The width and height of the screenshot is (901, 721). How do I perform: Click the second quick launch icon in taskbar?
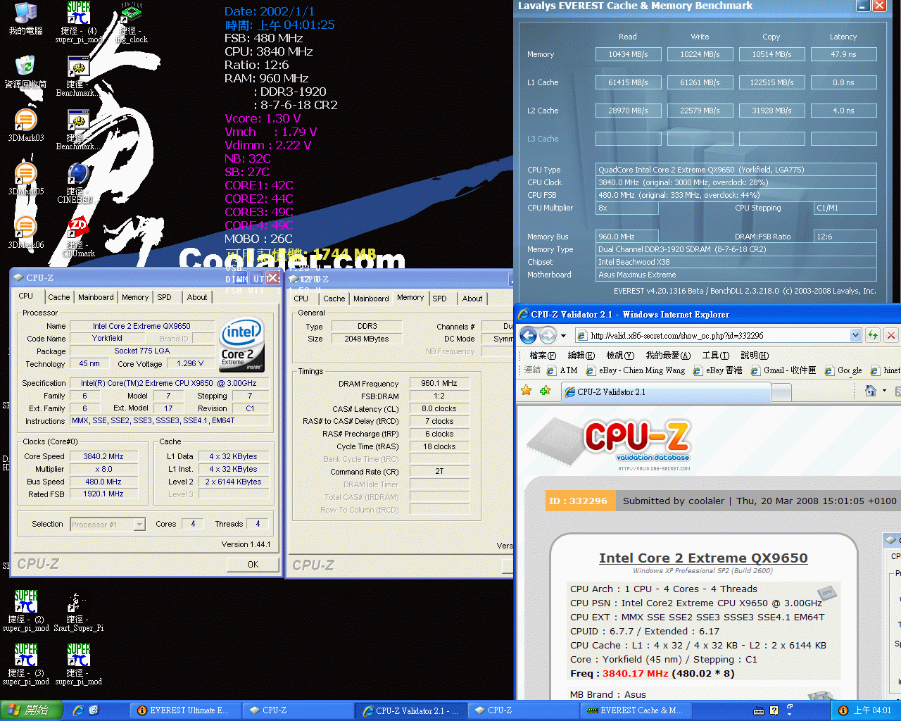click(x=94, y=710)
